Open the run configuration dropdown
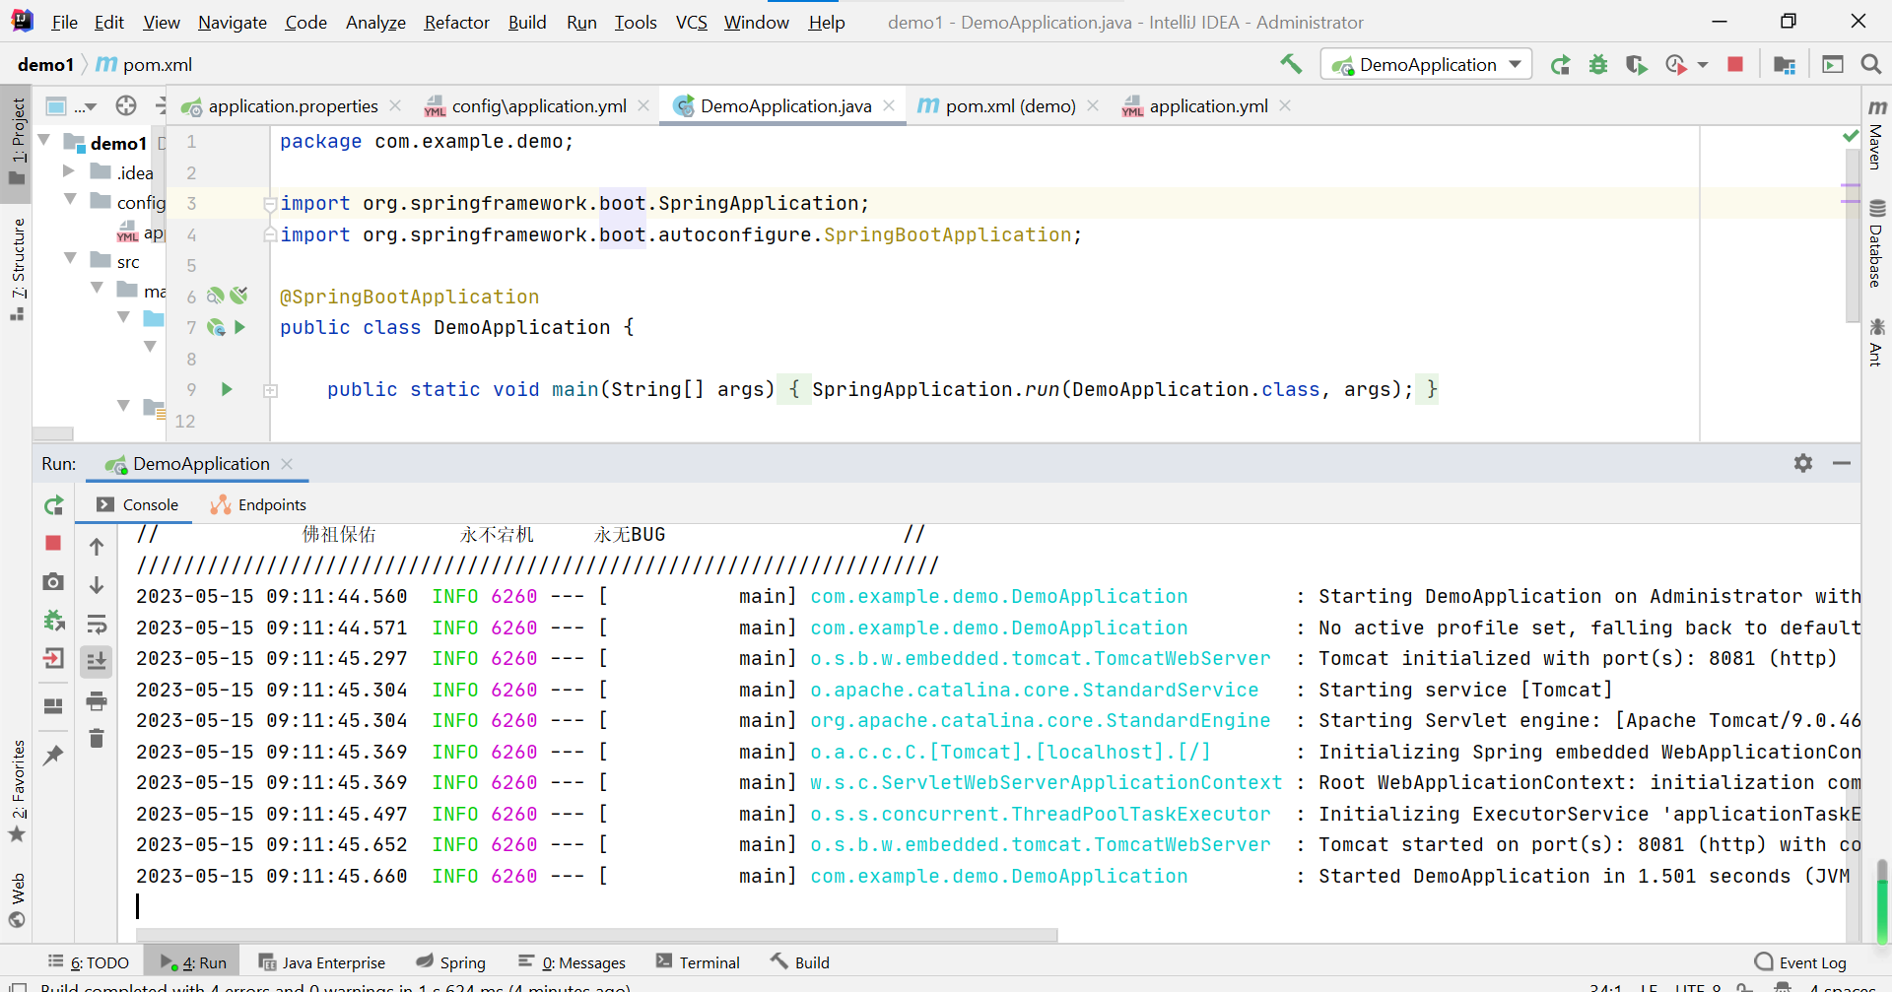 [1426, 65]
